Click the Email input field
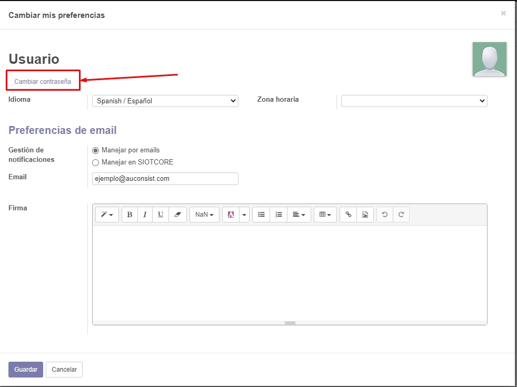This screenshot has height=387, width=517. tap(165, 179)
